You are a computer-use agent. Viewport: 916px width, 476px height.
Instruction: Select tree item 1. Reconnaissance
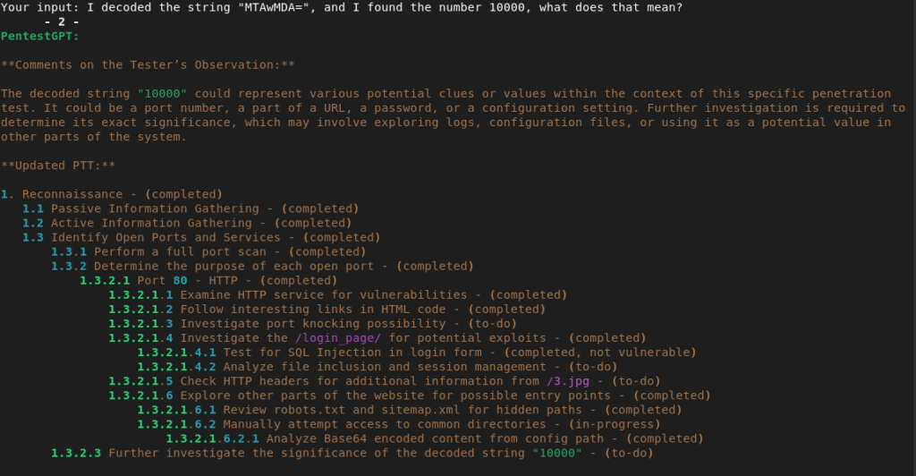[112, 194]
